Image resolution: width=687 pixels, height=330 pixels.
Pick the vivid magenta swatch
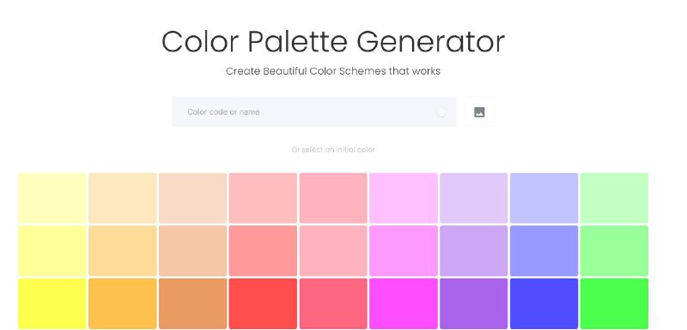click(x=404, y=303)
